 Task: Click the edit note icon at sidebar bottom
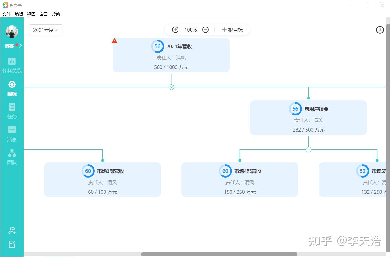[12, 244]
